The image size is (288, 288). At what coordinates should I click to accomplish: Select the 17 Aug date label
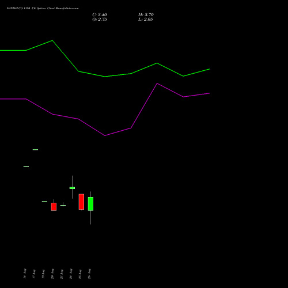point(34,274)
